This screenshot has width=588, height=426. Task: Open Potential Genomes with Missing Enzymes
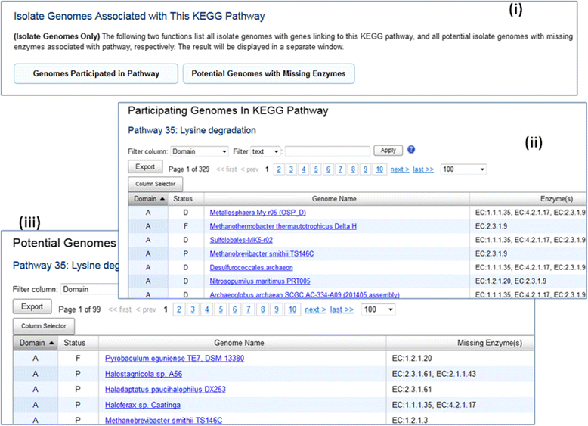pos(268,73)
